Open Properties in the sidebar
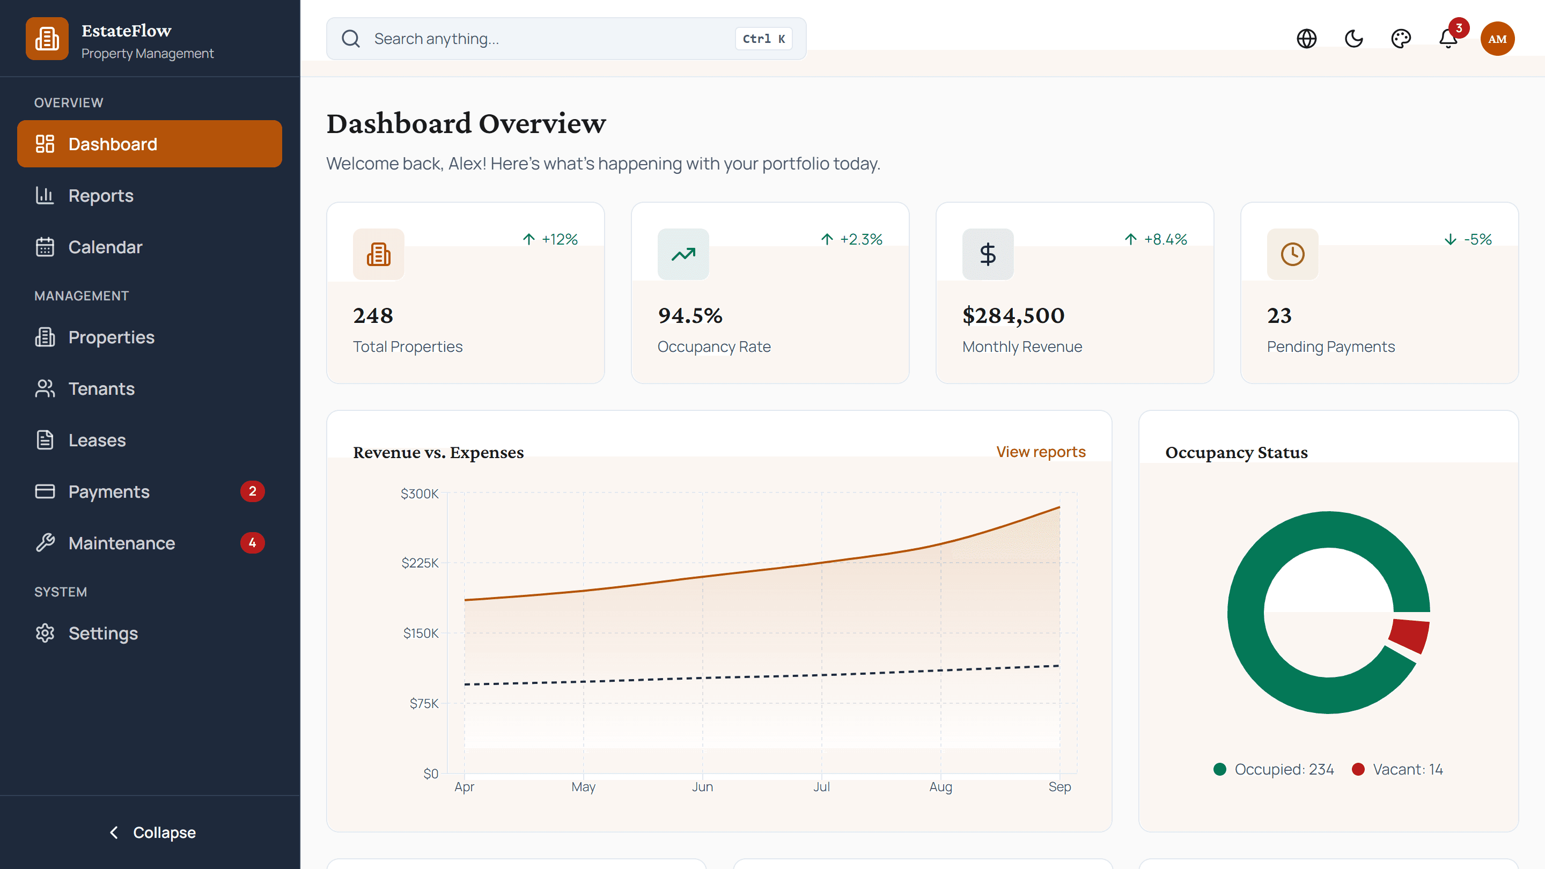This screenshot has height=869, width=1545. 149,337
